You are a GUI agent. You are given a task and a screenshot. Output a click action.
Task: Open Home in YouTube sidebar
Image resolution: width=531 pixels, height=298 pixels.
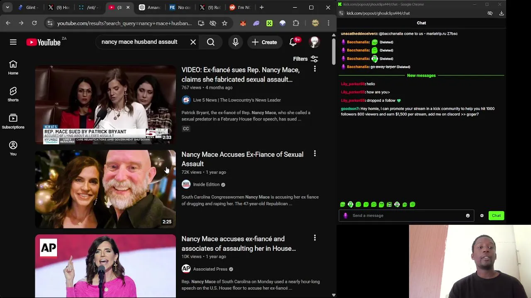(x=13, y=67)
